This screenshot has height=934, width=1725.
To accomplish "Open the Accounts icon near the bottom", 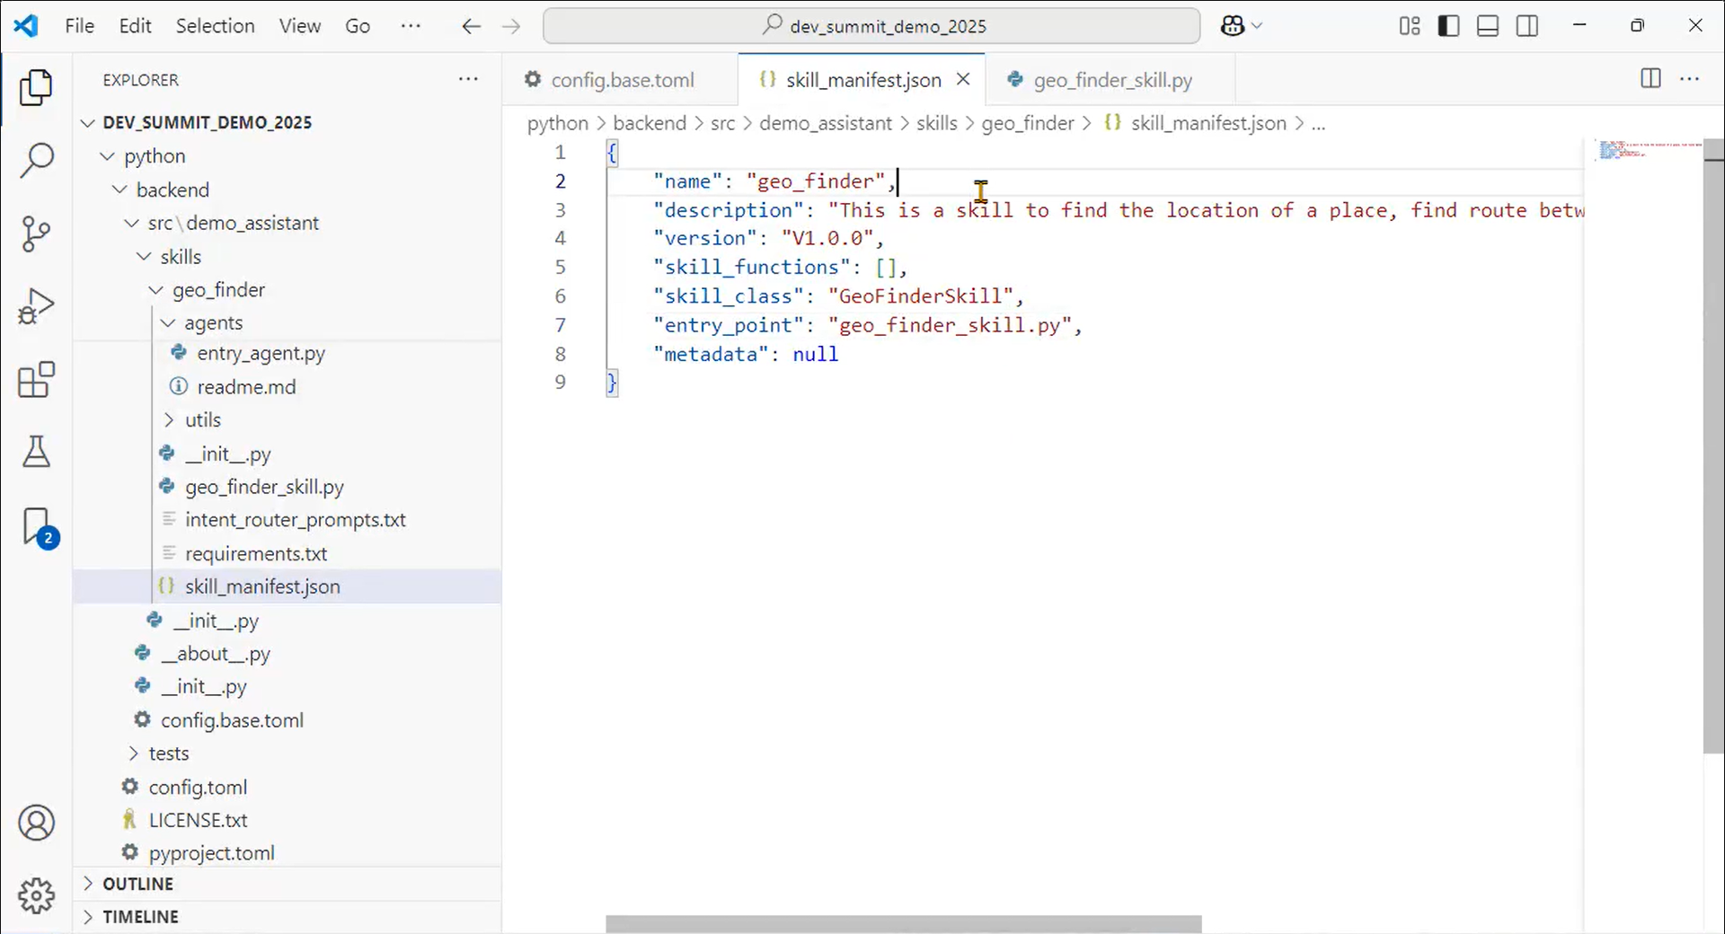I will (36, 822).
